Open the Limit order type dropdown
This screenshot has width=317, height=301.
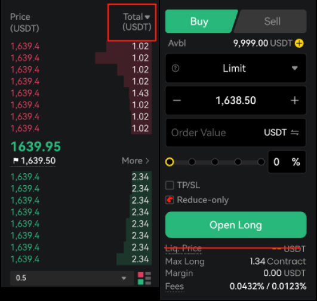[236, 68]
